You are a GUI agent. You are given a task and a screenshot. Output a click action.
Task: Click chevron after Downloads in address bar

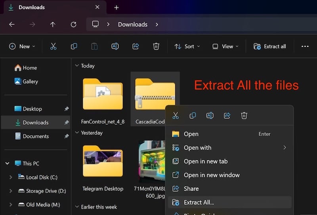(x=157, y=25)
